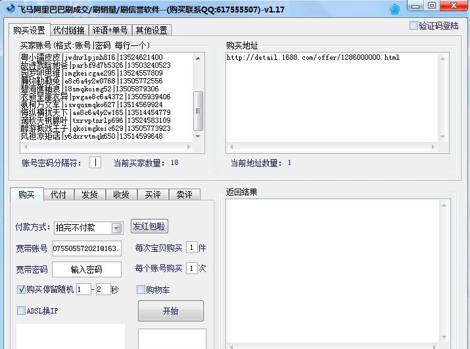Open 付款方式 dropdown

[x=116, y=228]
